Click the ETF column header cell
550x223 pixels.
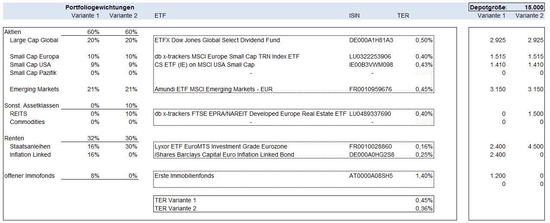(160, 15)
